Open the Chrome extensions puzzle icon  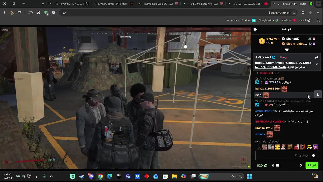(31, 13)
